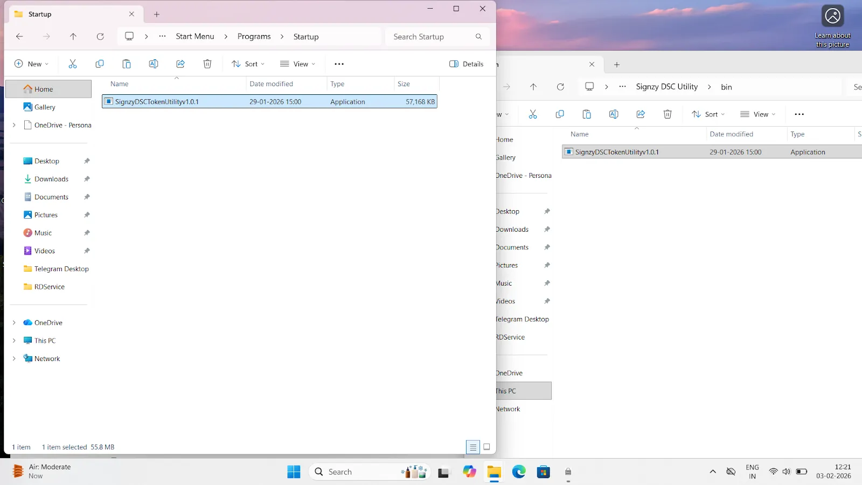Image resolution: width=862 pixels, height=485 pixels.
Task: Open View dropdown in Startup window
Action: coord(298,64)
